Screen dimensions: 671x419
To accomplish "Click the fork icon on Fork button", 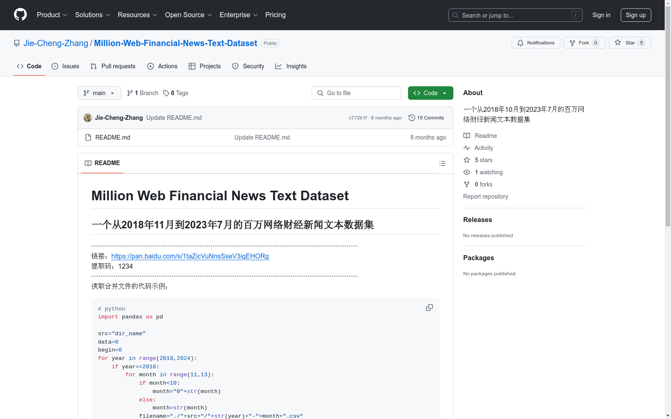I will pyautogui.click(x=572, y=43).
